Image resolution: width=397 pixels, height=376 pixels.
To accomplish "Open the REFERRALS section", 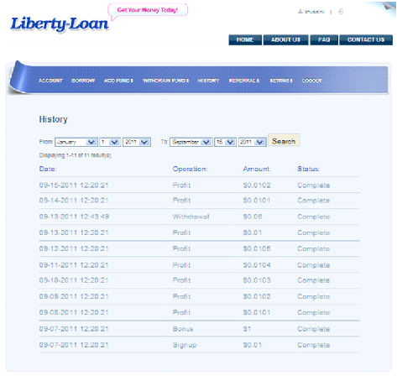I will click(x=244, y=81).
